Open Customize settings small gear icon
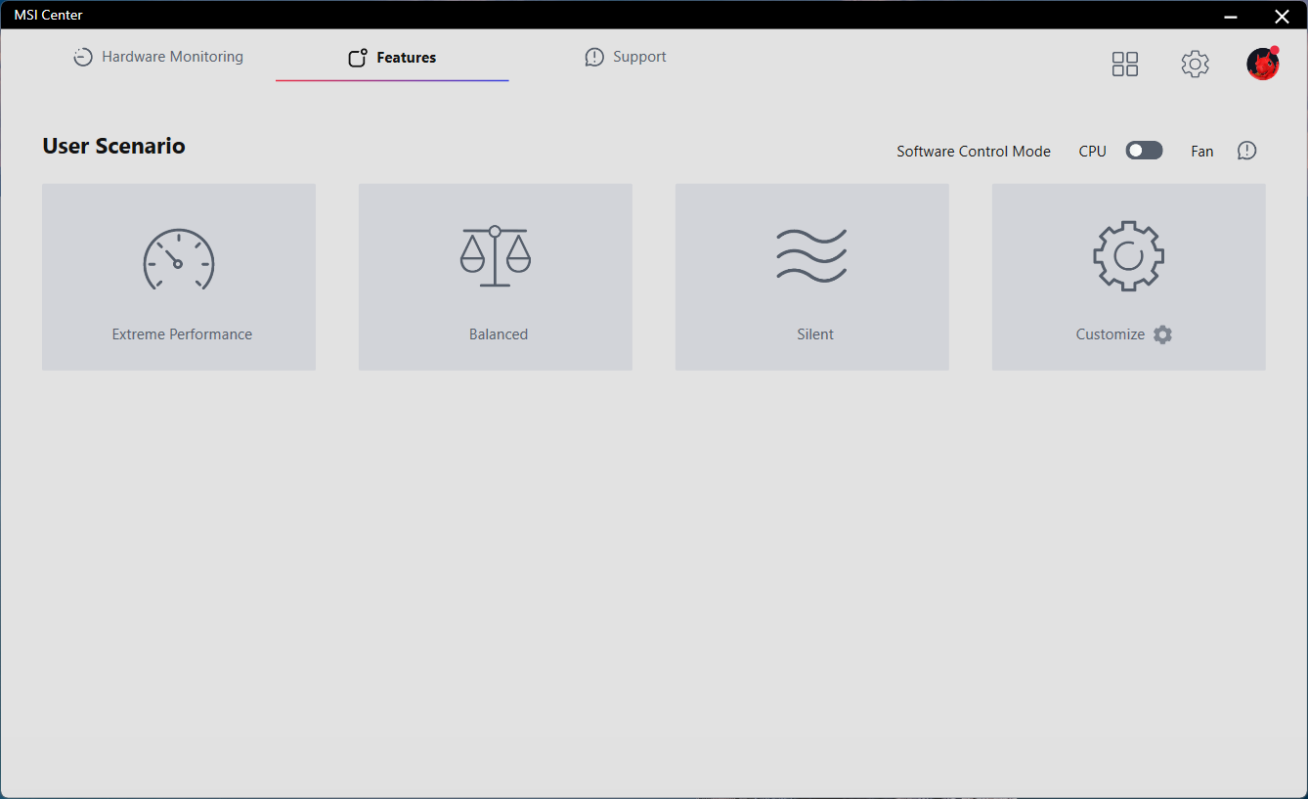The width and height of the screenshot is (1308, 799). click(x=1162, y=334)
